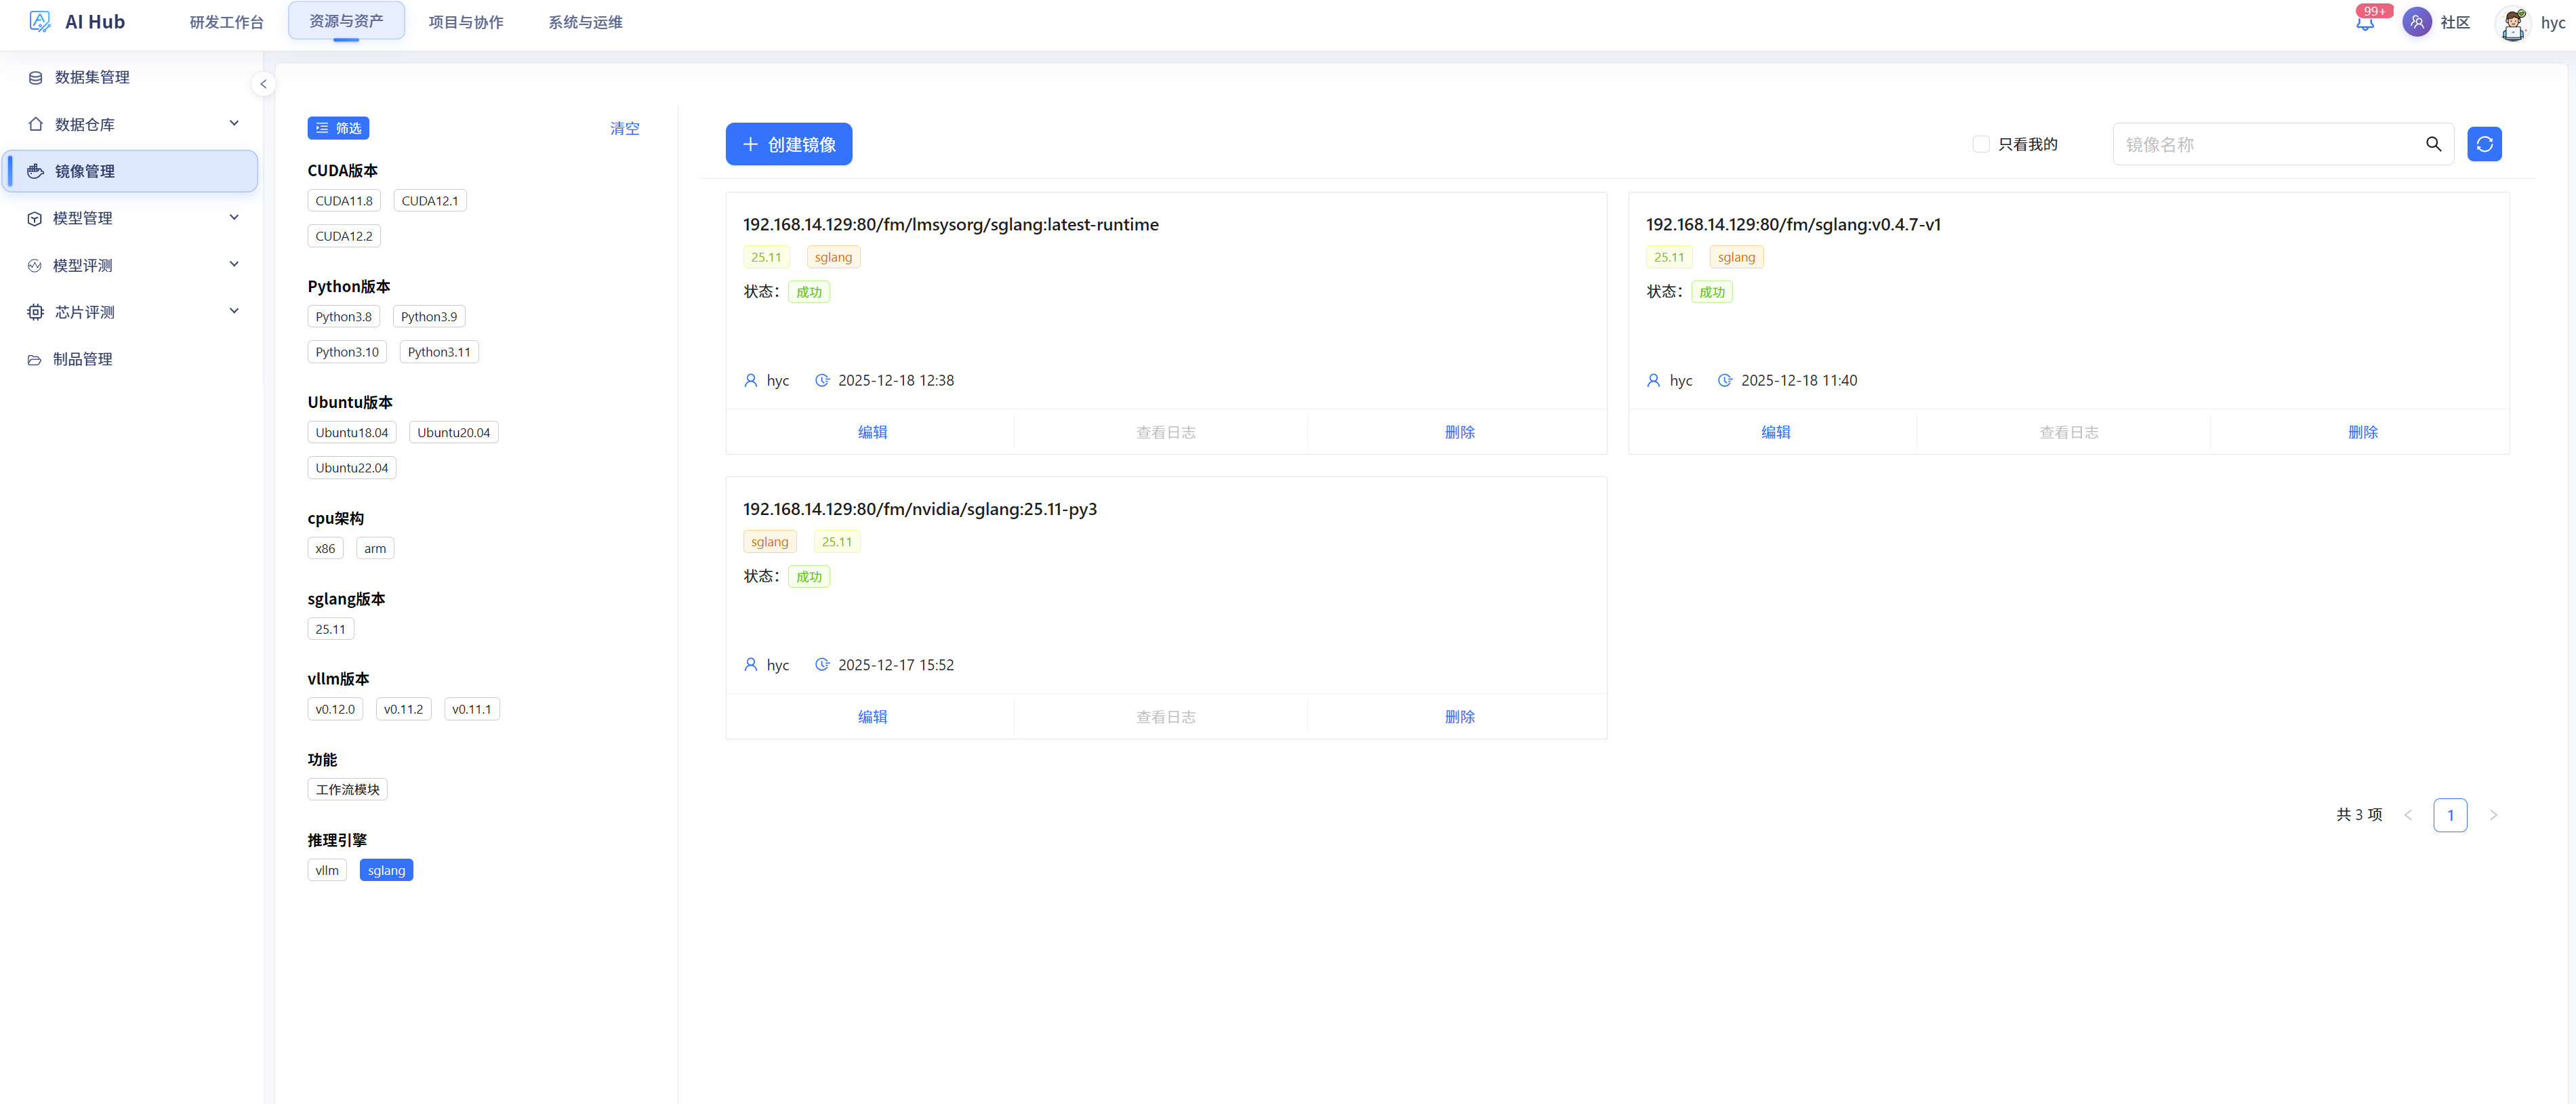2576x1104 pixels.
Task: Collapse the sidebar with the arrow handle
Action: [263, 84]
